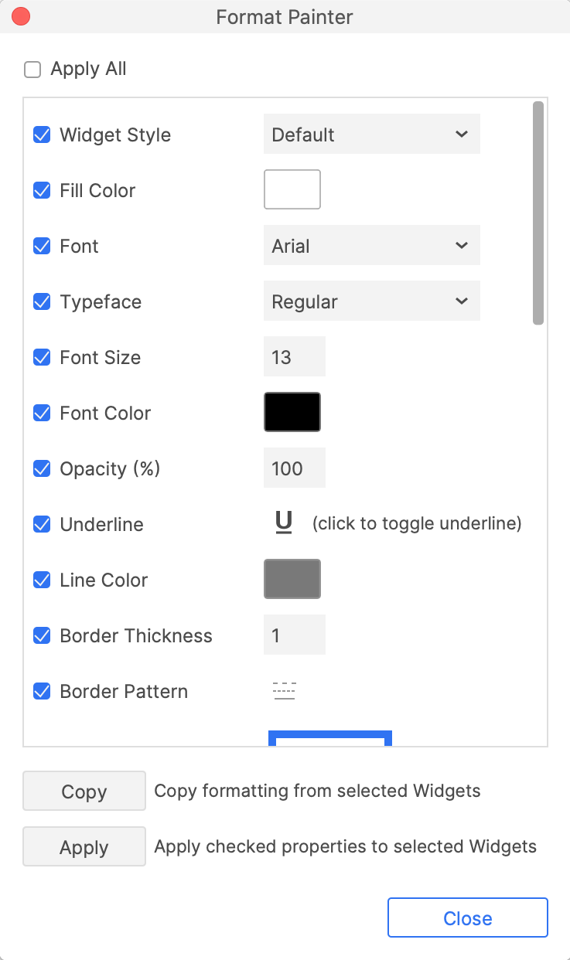Click the Font Size input field
This screenshot has width=570, height=960.
(294, 356)
